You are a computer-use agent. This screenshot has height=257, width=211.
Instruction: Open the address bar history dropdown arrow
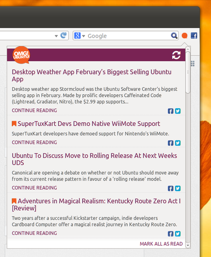click(56, 36)
